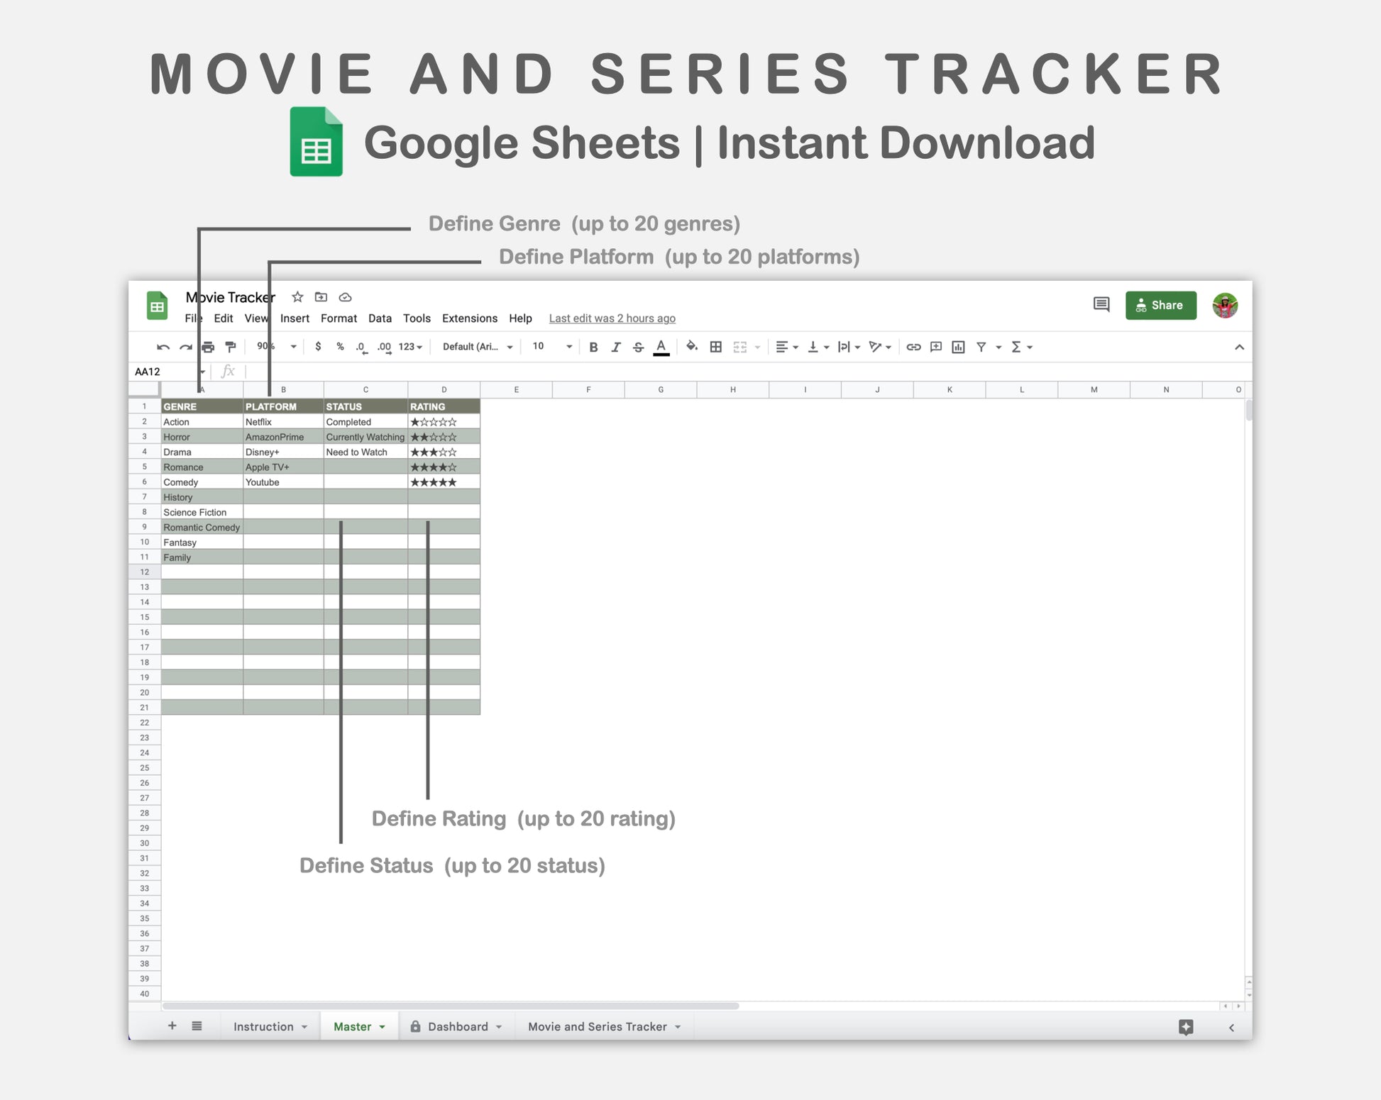The height and width of the screenshot is (1100, 1381).
Task: Expand the Default Arial font dropdown
Action: pyautogui.click(x=477, y=347)
